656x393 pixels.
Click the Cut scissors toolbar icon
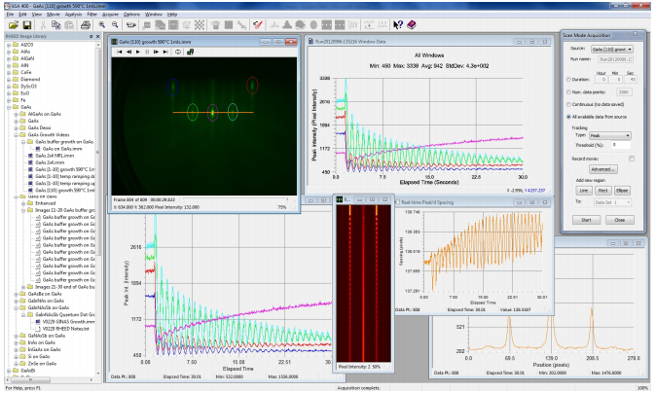43,25
